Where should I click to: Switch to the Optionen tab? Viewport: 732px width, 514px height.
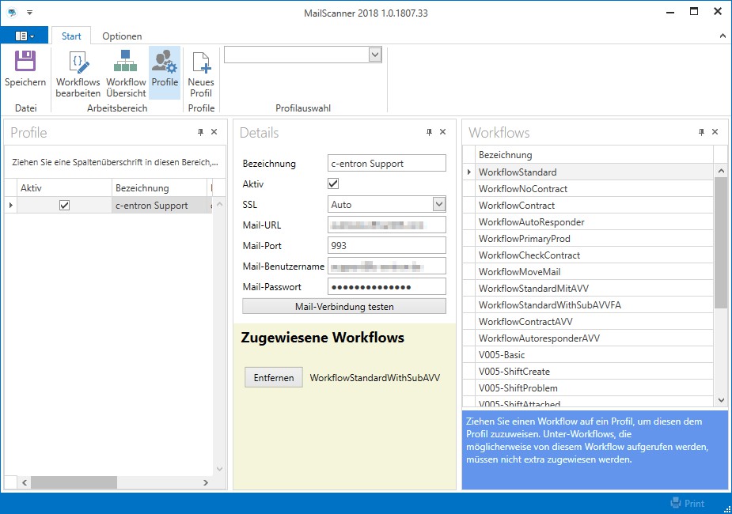pos(122,36)
